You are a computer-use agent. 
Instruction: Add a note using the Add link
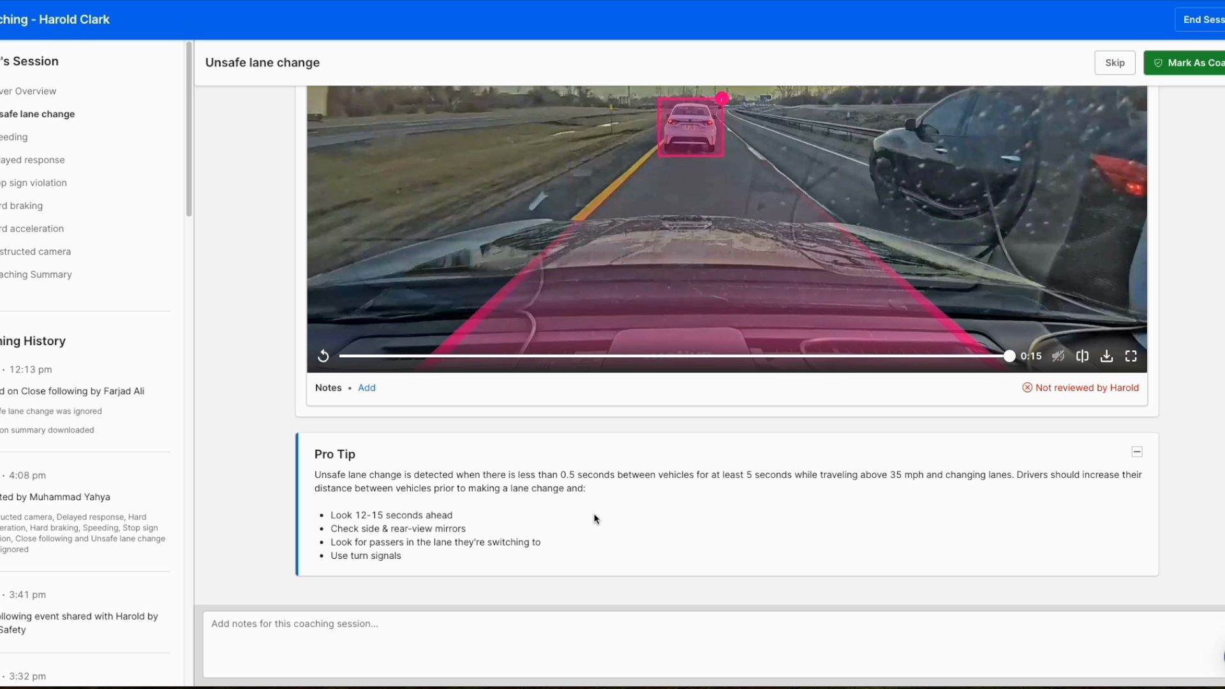click(367, 387)
